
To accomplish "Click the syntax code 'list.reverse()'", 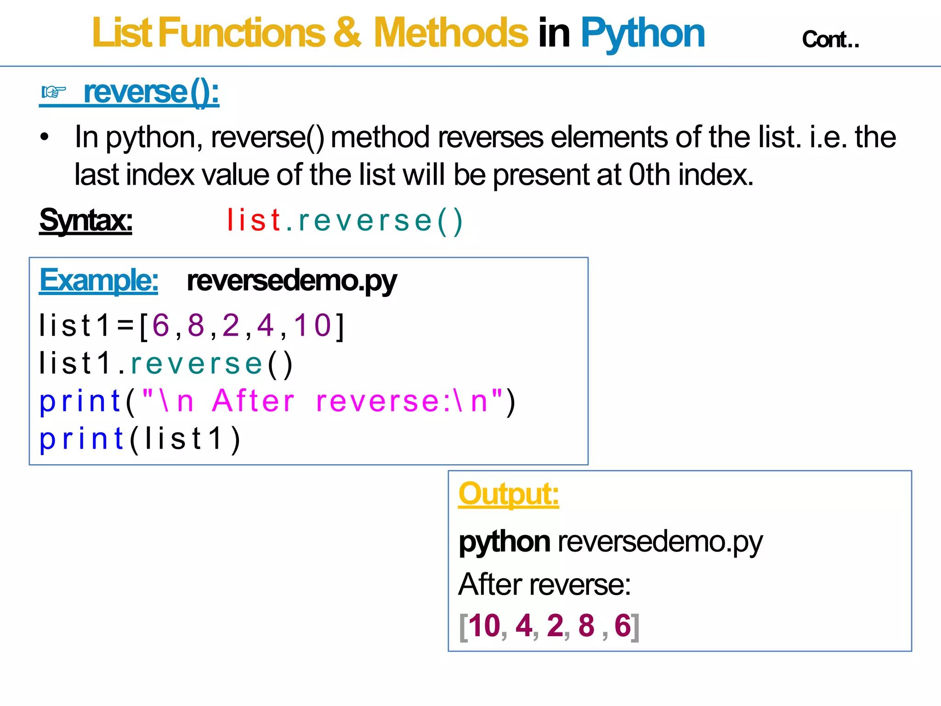I will (345, 221).
